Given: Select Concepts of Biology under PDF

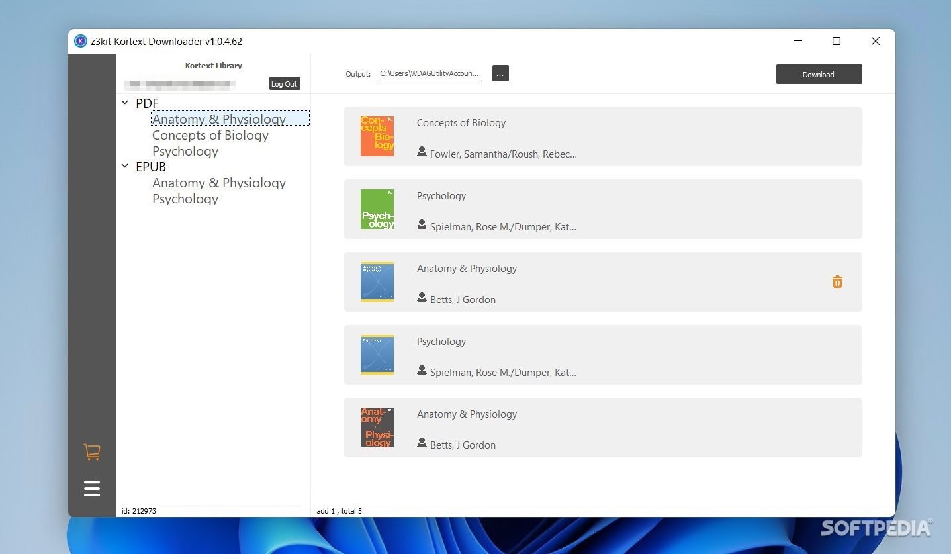Looking at the screenshot, I should pos(210,135).
